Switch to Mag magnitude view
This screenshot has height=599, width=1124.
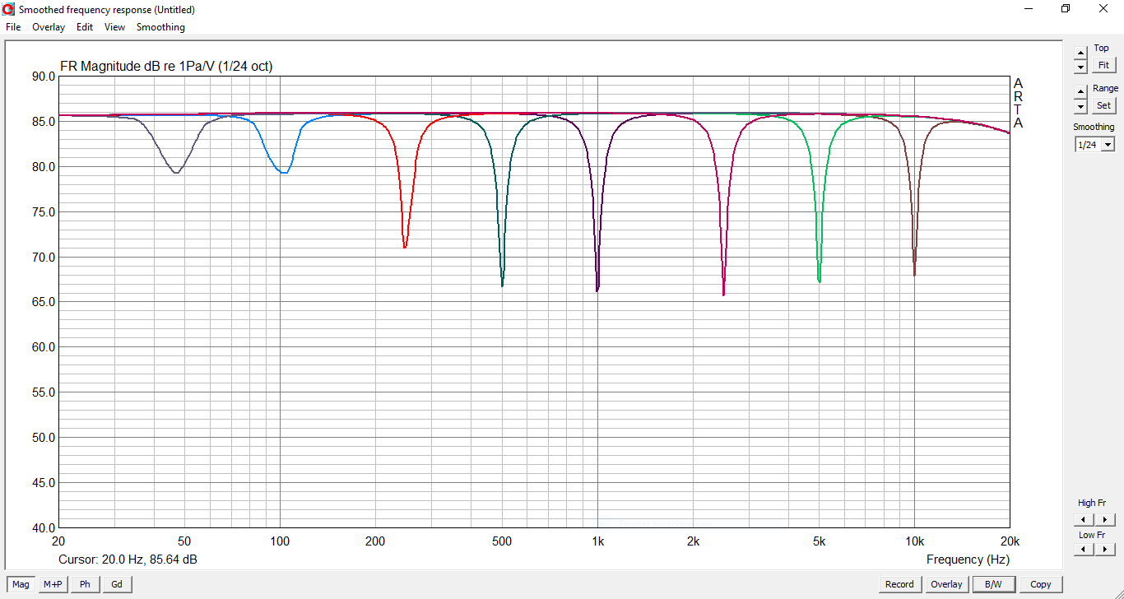click(x=21, y=584)
